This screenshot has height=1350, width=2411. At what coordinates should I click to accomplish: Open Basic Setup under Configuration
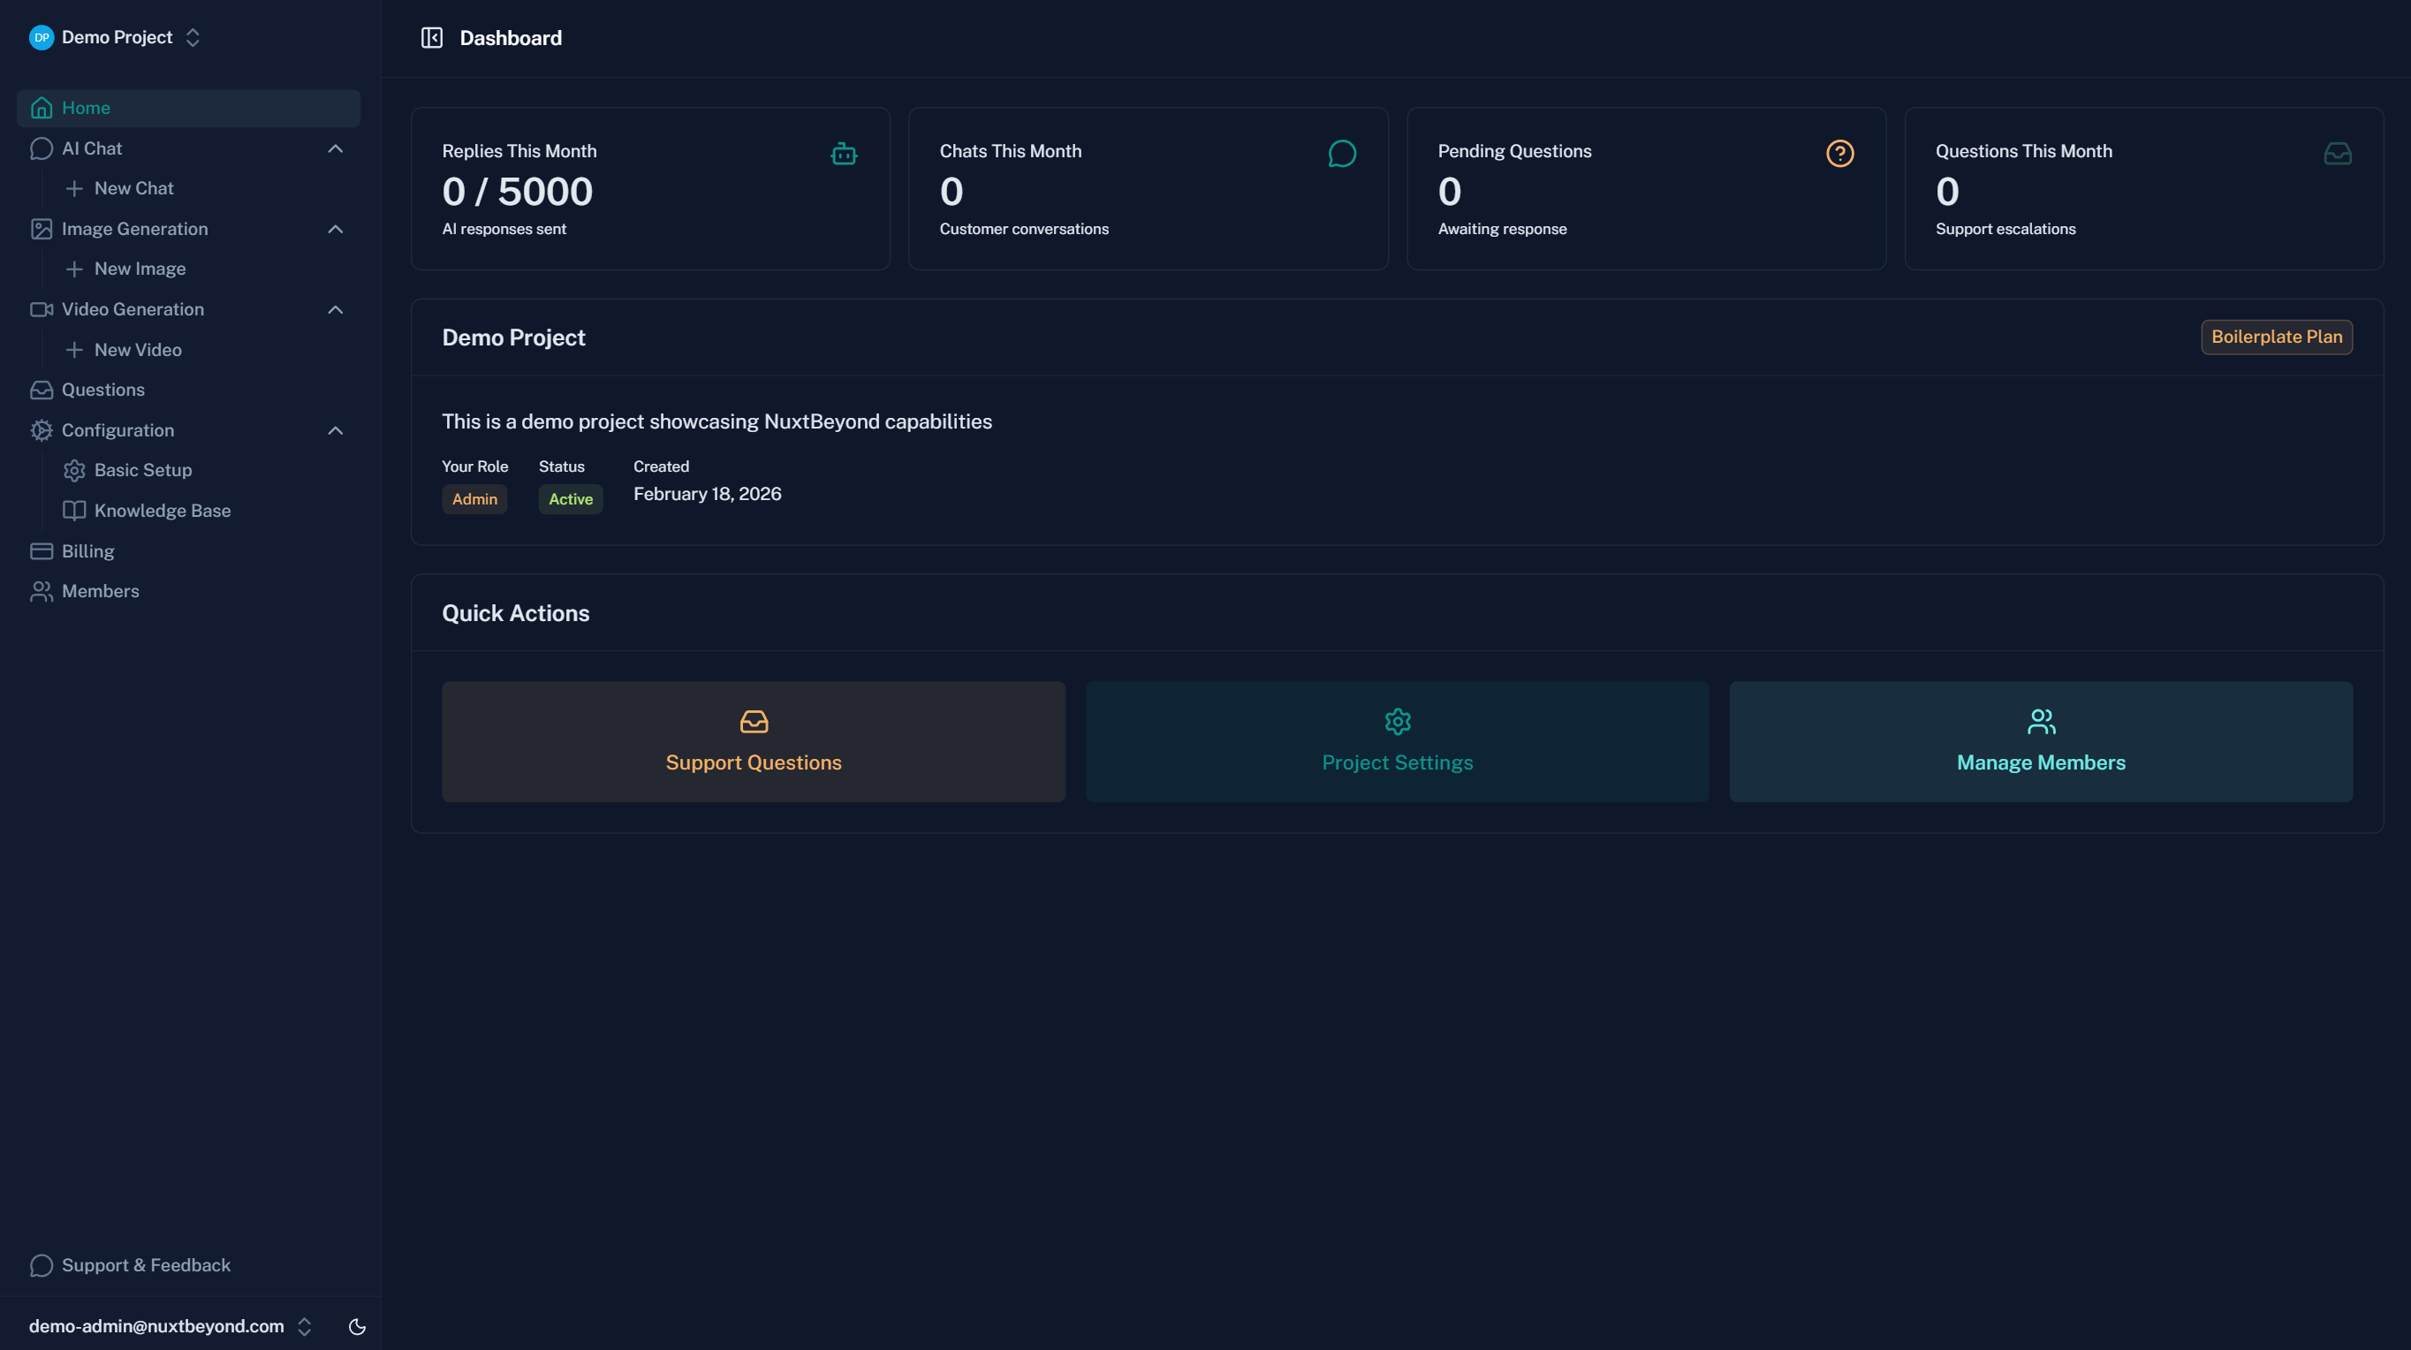click(x=142, y=469)
